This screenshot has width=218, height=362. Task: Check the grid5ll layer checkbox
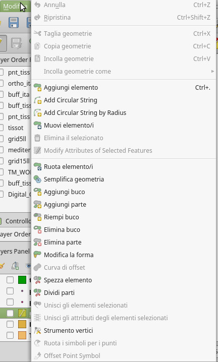(x=2, y=139)
